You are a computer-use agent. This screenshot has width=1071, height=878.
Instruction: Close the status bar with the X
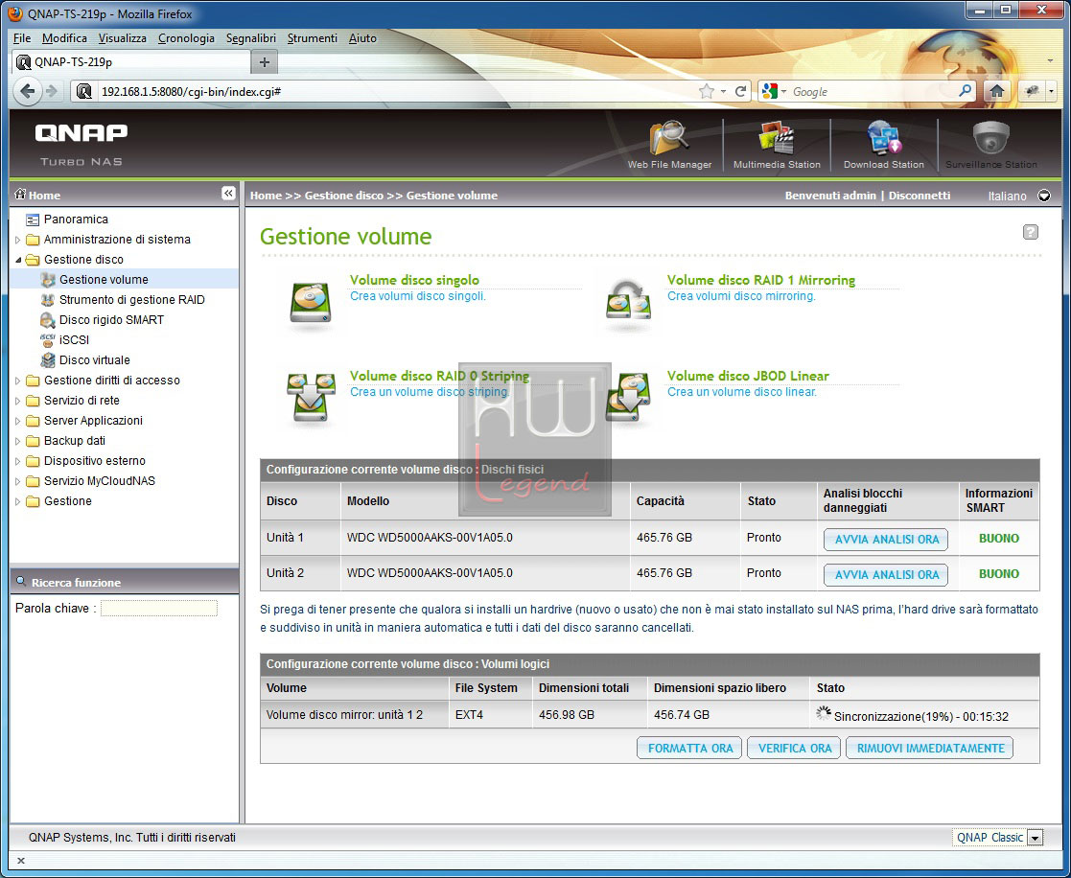point(20,860)
